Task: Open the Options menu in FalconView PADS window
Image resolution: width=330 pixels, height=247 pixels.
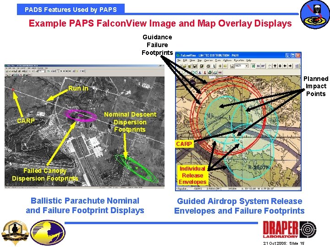Action: (x=227, y=60)
